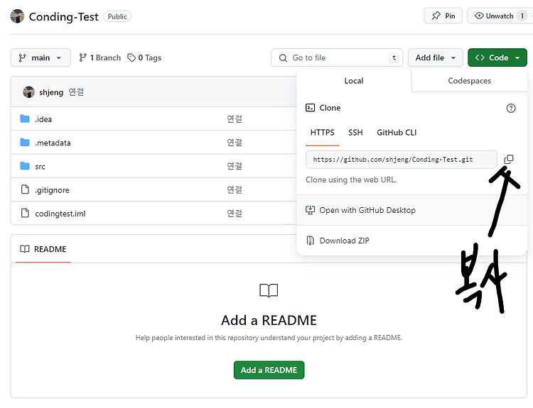Click the .gitignore file icon
The height and width of the screenshot is (408, 533).
tap(25, 189)
